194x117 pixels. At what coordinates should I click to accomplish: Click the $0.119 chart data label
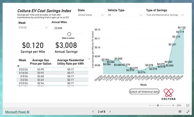point(180,32)
